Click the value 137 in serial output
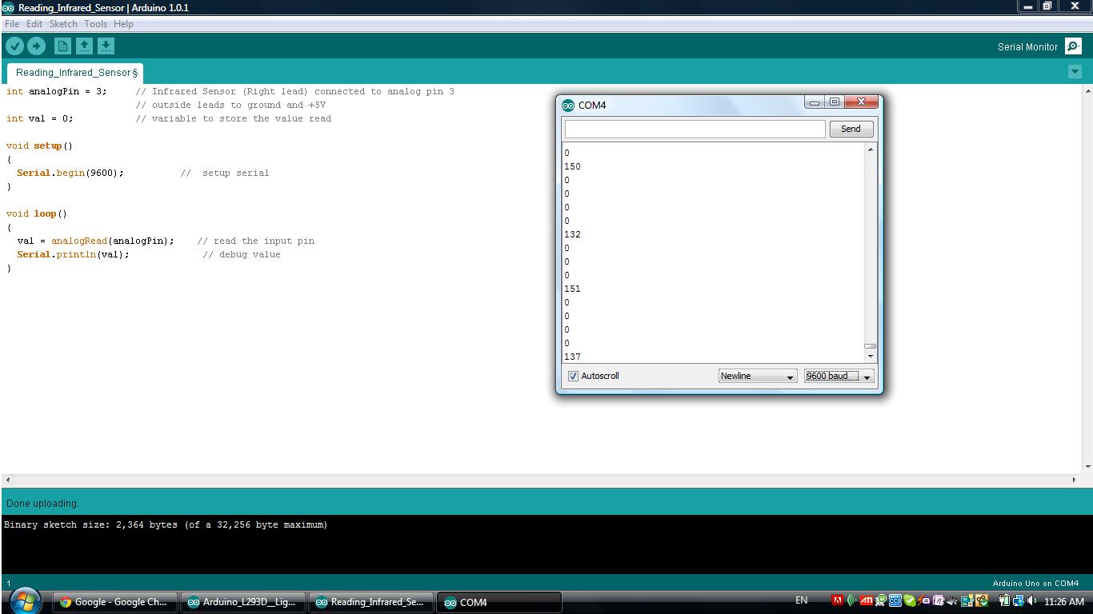This screenshot has height=614, width=1093. [572, 357]
